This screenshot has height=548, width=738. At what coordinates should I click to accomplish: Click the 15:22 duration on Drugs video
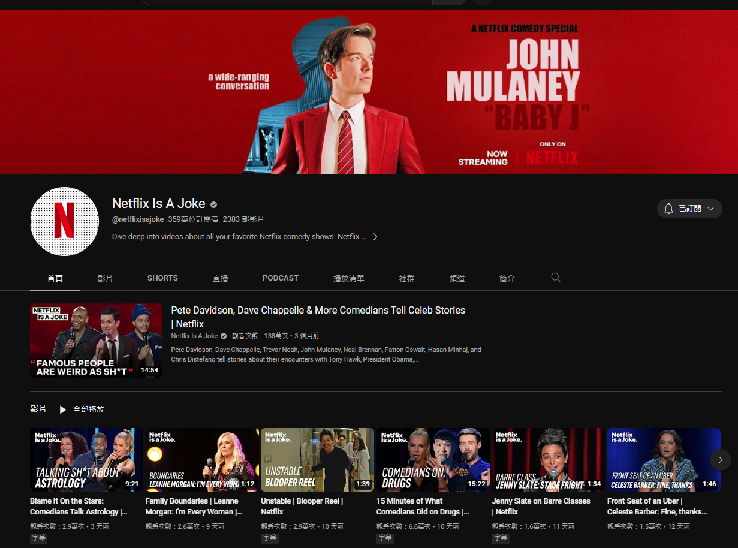click(x=477, y=484)
